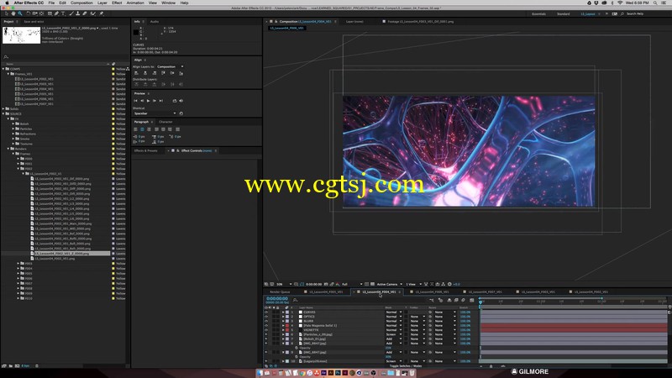Step back one frame in Preview

click(x=142, y=101)
